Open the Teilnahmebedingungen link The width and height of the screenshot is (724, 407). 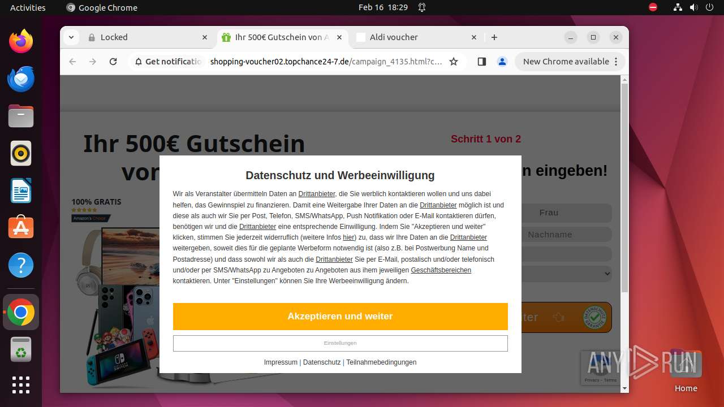click(x=381, y=362)
